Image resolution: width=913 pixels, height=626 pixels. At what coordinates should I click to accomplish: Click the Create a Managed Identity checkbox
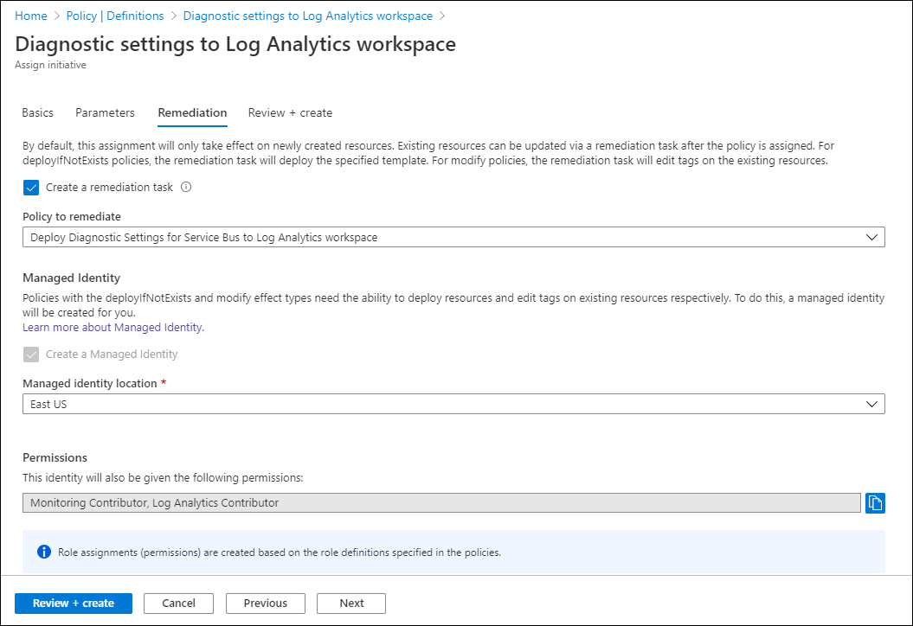click(x=31, y=354)
